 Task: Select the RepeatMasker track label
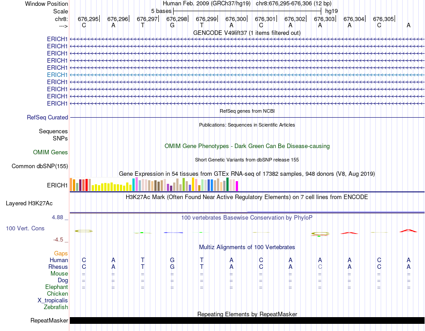pyautogui.click(x=49, y=320)
